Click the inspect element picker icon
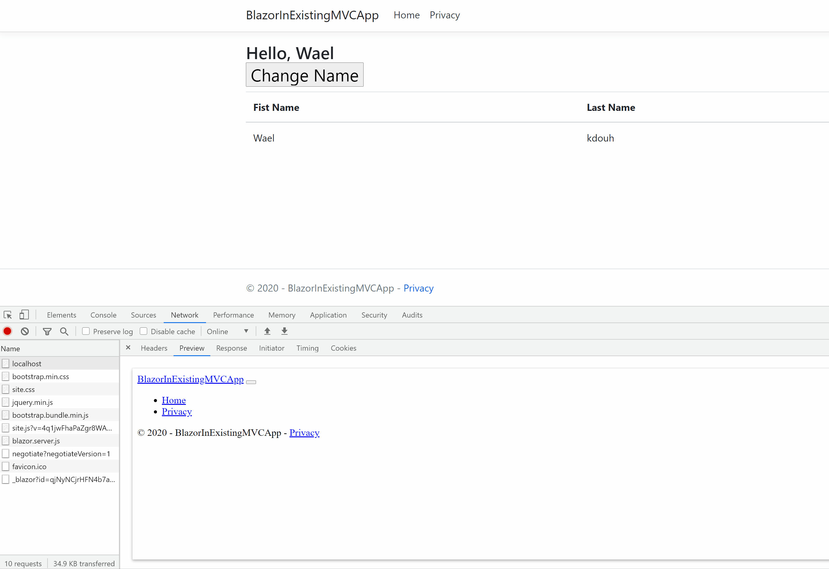The height and width of the screenshot is (569, 829). pos(8,315)
